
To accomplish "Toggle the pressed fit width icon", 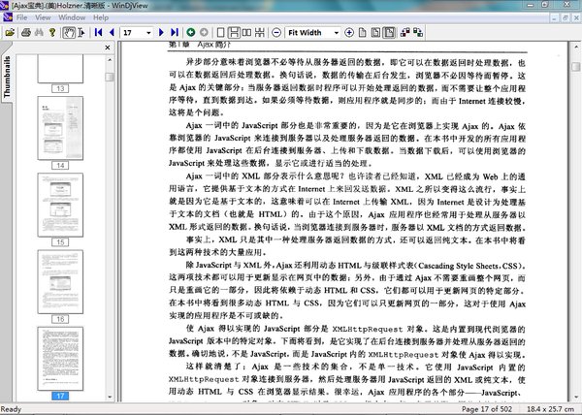I will 389,33.
